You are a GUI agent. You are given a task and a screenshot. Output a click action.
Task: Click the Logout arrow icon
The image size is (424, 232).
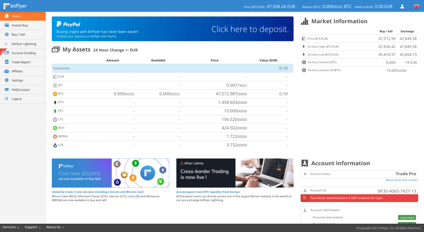pos(6,99)
